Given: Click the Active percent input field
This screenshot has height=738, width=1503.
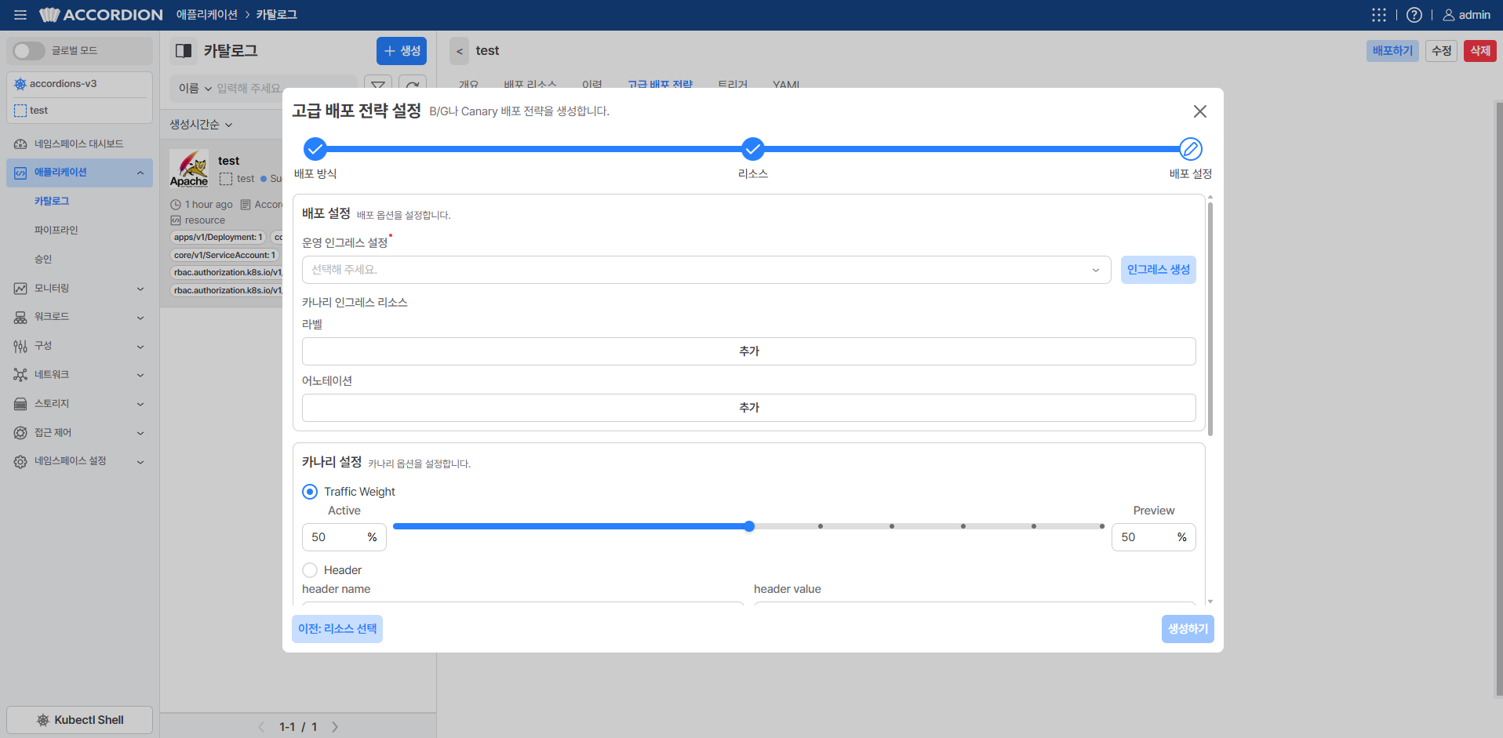Looking at the screenshot, I should (344, 537).
